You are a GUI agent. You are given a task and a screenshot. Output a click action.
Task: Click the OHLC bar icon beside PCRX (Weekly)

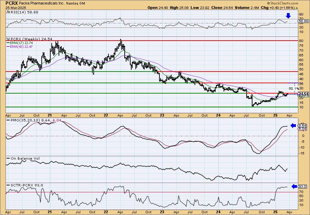click(8, 39)
